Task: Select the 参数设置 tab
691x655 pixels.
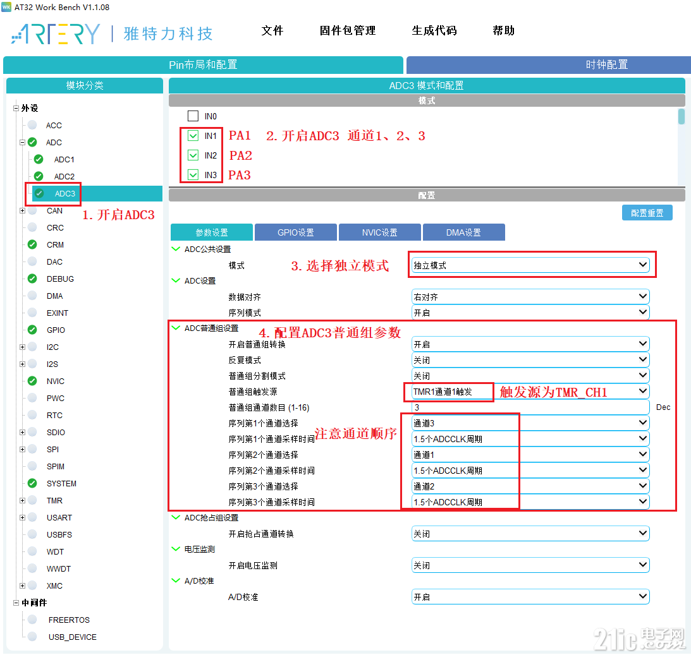Action: click(x=212, y=232)
